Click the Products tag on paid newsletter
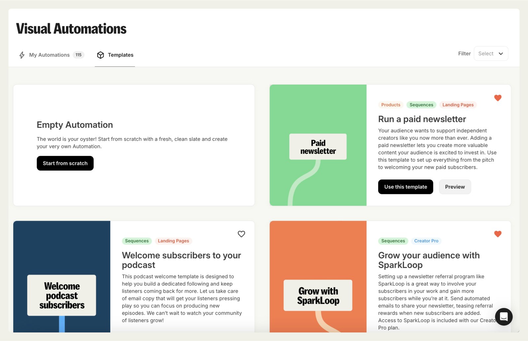528x341 pixels. click(390, 105)
